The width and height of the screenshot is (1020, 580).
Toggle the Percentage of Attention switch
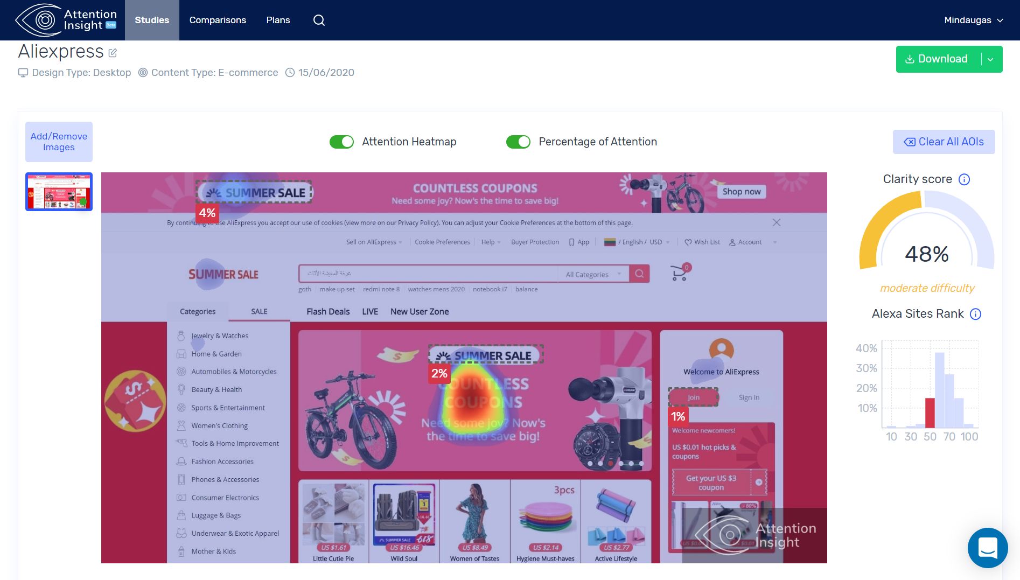[518, 142]
